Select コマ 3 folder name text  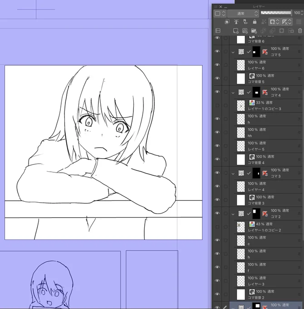(276, 176)
